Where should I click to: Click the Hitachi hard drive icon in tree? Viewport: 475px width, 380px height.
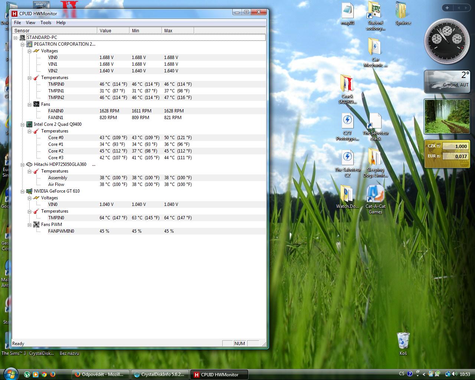29,164
